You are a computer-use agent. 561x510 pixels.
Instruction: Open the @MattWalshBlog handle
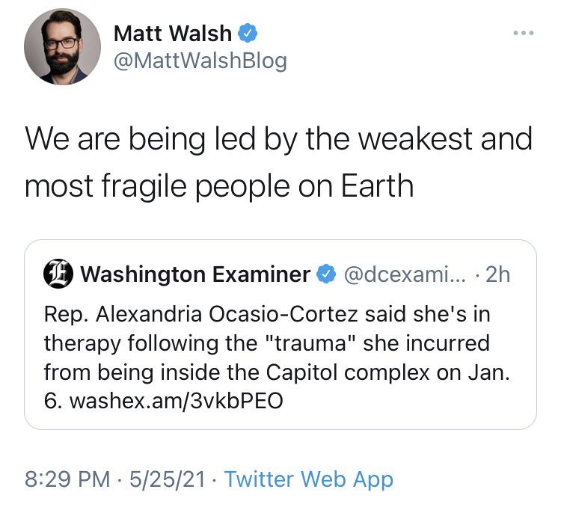pyautogui.click(x=200, y=61)
